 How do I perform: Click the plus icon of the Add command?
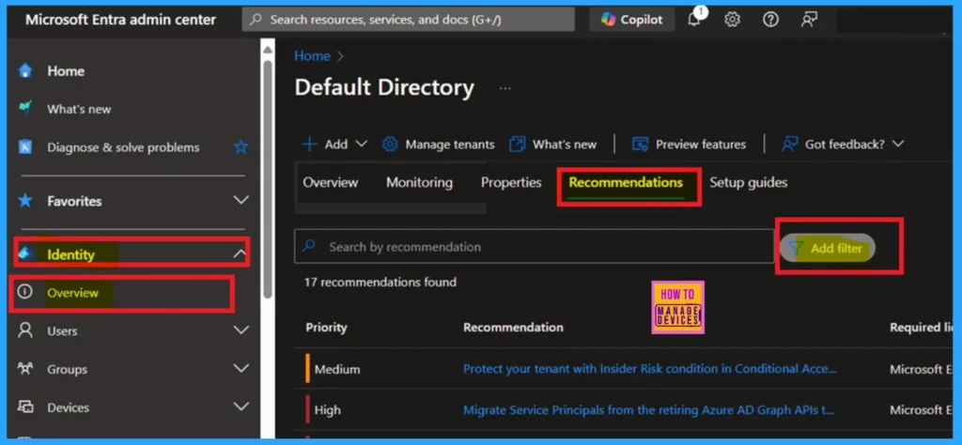pos(310,144)
